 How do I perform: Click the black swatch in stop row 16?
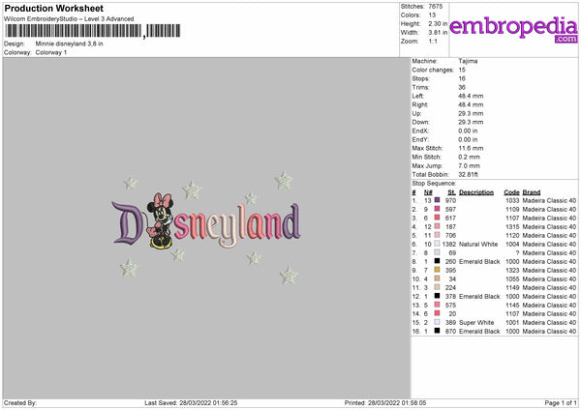[438, 331]
